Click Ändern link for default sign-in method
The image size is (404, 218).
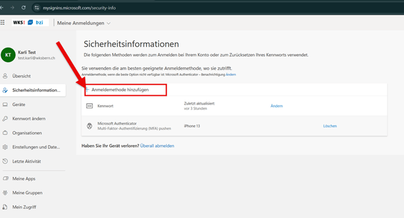point(231,75)
